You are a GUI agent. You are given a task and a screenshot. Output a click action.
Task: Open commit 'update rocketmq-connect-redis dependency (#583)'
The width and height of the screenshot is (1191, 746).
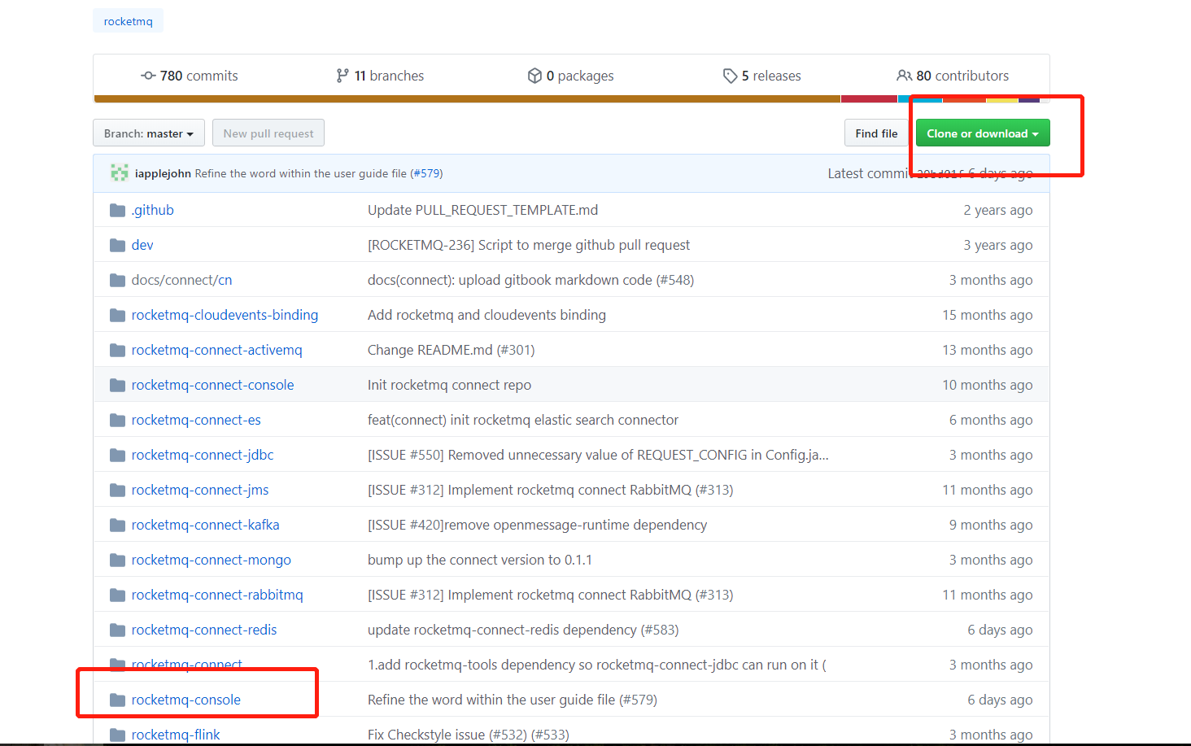(523, 630)
